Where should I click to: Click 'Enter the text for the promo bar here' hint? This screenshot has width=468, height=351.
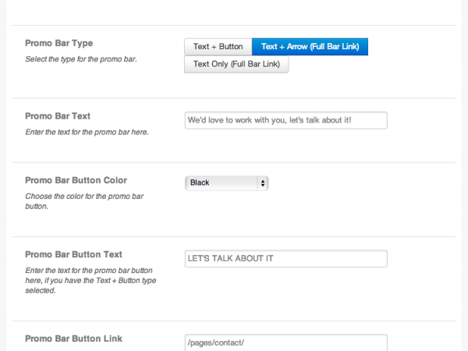click(x=87, y=132)
